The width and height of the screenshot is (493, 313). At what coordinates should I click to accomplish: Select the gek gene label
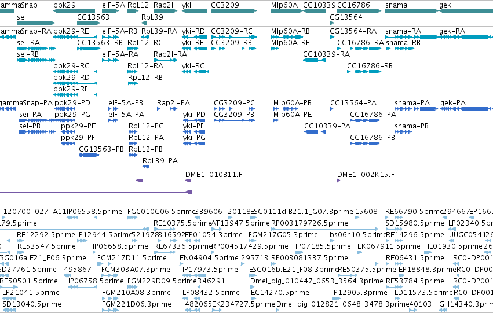tap(445, 5)
